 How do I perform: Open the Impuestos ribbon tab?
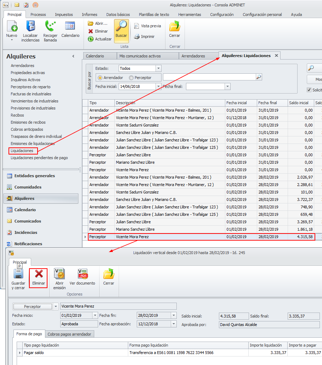coord(64,15)
